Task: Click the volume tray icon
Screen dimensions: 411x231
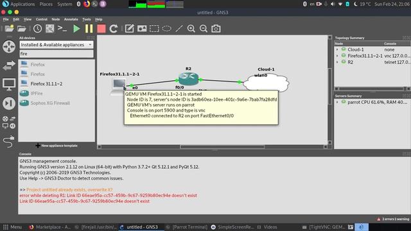Action: coord(333,4)
